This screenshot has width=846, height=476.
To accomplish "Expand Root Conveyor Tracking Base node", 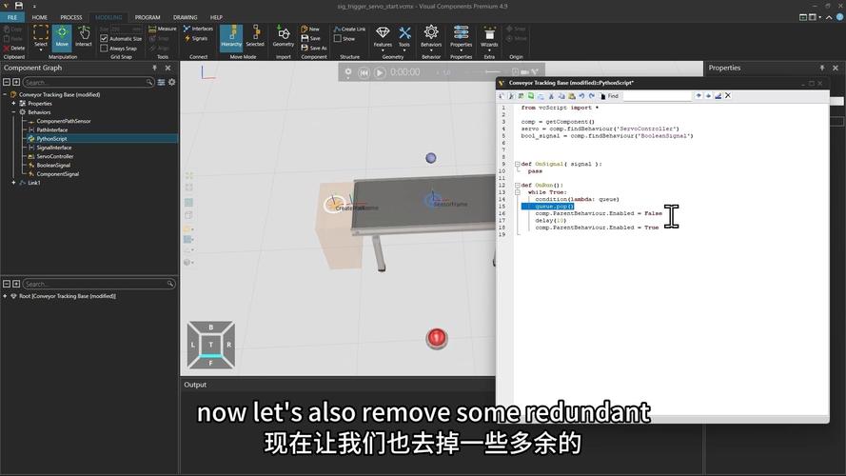I will coord(6,296).
